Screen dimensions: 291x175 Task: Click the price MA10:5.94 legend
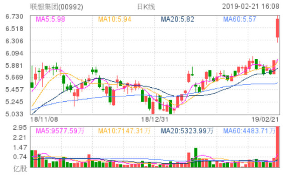coord(114,19)
